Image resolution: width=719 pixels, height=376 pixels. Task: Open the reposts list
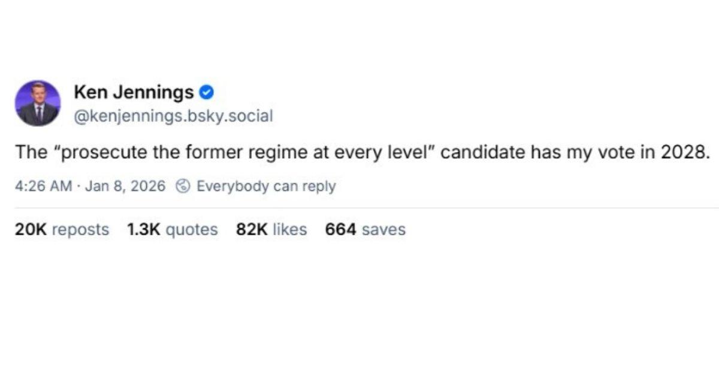click(x=61, y=229)
